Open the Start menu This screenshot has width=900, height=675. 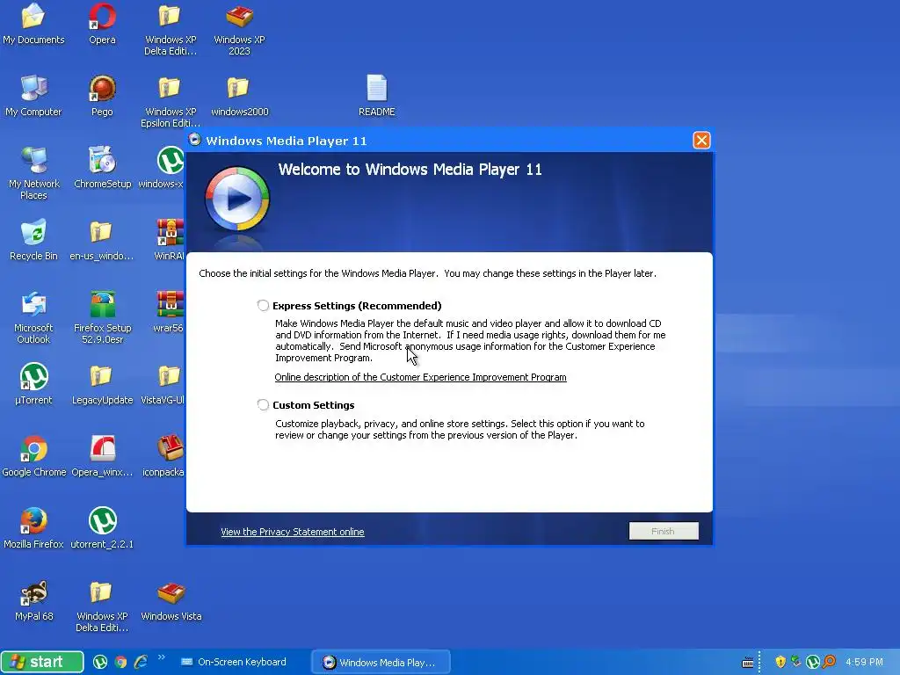(x=42, y=662)
